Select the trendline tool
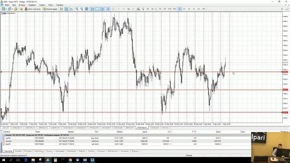 [x=133, y=9]
